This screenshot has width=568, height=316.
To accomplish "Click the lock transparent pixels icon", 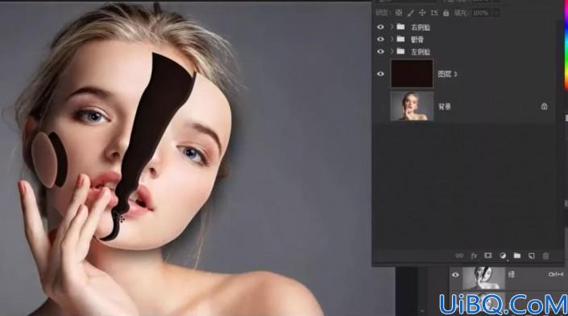I will coord(399,13).
